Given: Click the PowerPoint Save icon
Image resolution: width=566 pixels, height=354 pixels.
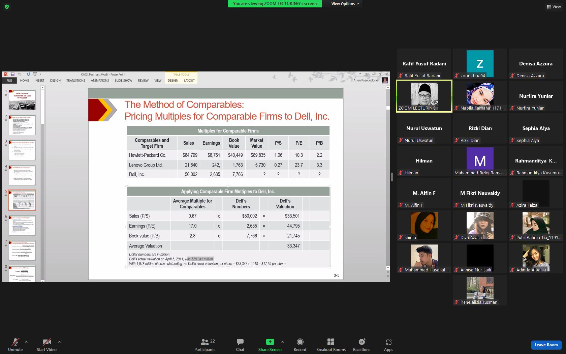Looking at the screenshot, I should pyautogui.click(x=12, y=74).
